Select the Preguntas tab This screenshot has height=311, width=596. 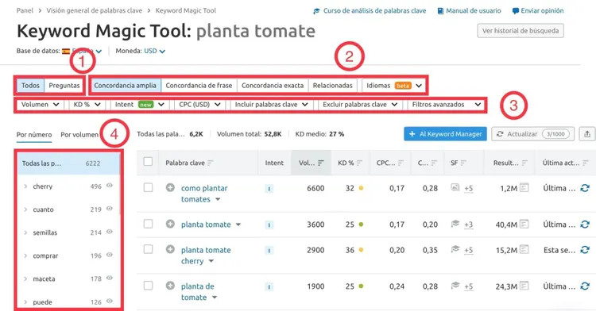pyautogui.click(x=64, y=86)
